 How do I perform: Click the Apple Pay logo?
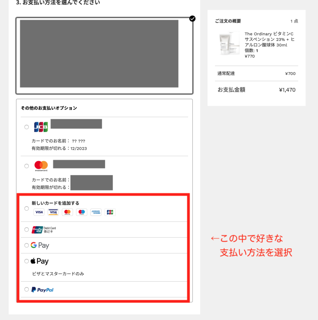click(40, 261)
